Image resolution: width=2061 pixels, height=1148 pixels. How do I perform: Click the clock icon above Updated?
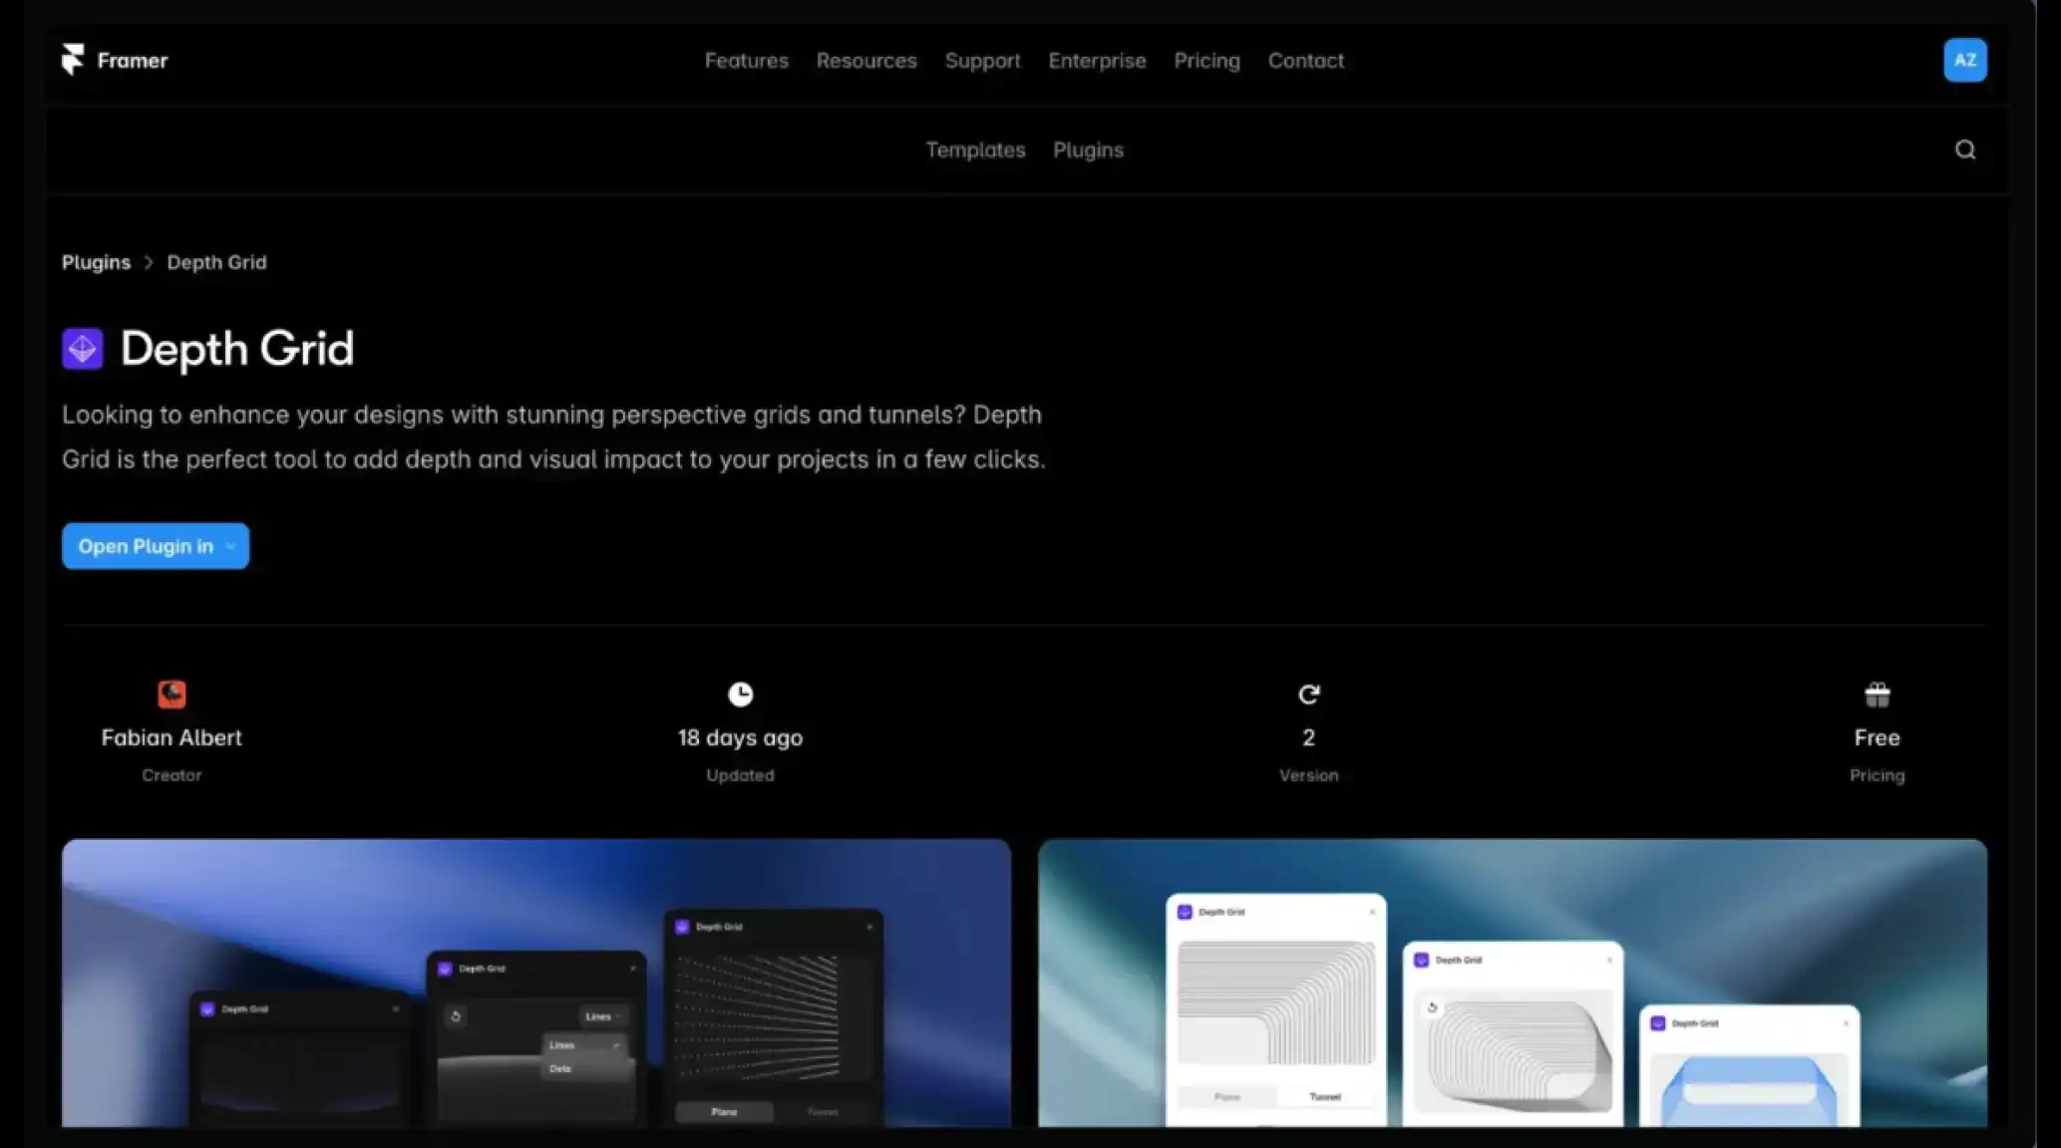tap(740, 694)
